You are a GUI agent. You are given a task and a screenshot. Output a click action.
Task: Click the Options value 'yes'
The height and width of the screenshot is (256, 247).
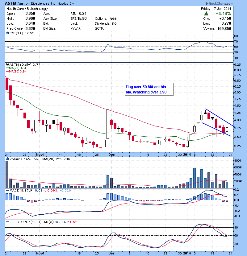[x=113, y=19]
